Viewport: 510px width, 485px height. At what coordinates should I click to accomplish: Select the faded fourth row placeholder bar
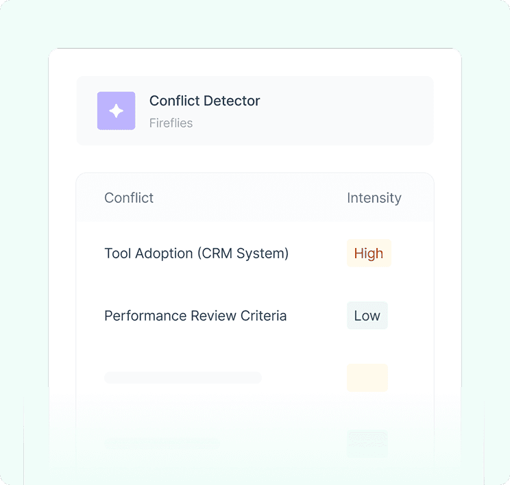pos(162,443)
